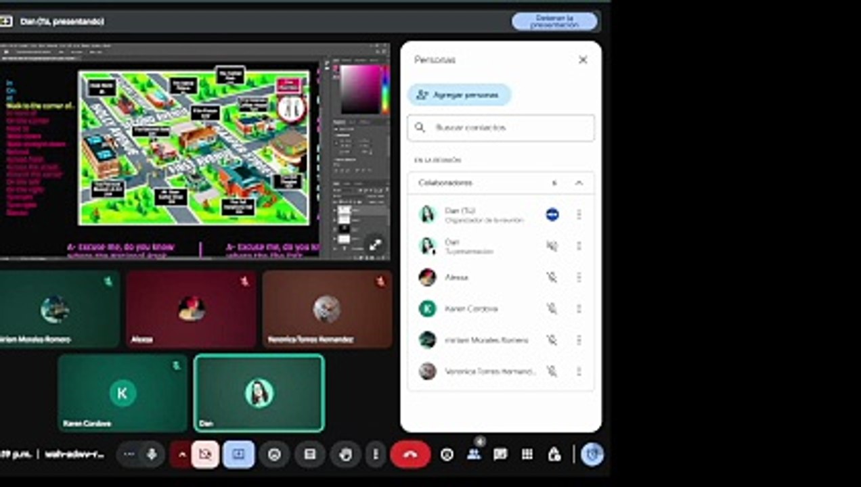
Task: Click Alexa's name in participants list
Action: [x=456, y=277]
